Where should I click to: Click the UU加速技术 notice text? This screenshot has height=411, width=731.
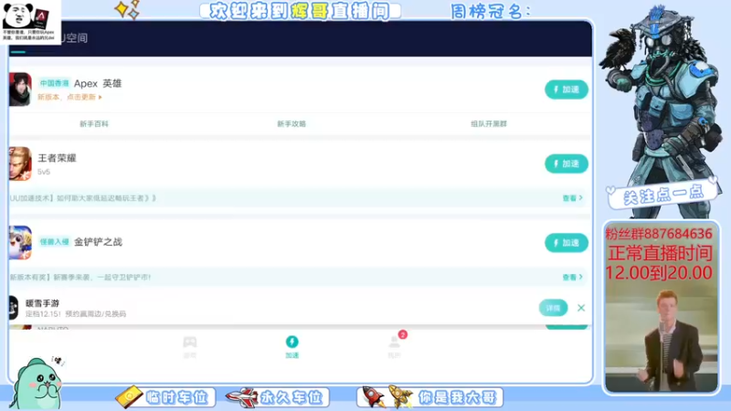[83, 198]
